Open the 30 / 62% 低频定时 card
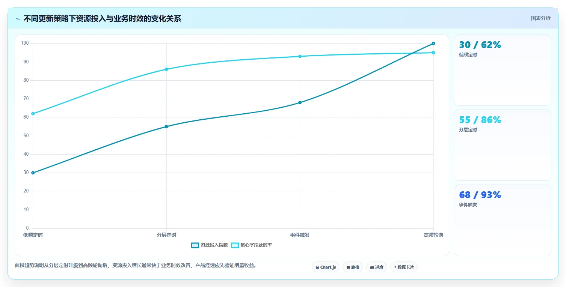This screenshot has height=287, width=566. (502, 70)
